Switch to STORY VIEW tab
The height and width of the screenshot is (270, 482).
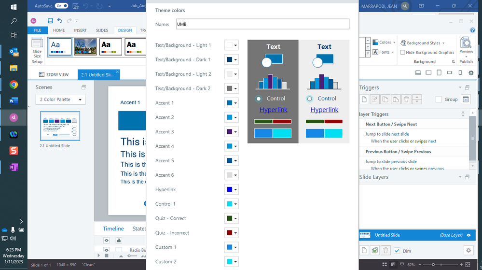54,74
